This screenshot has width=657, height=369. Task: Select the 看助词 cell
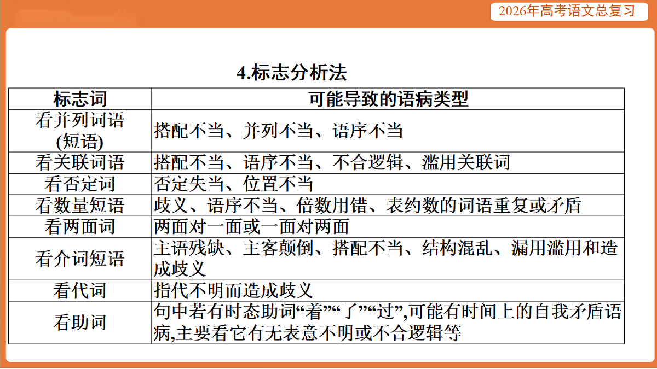pos(80,322)
